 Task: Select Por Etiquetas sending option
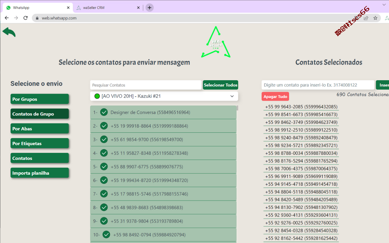tap(40, 143)
